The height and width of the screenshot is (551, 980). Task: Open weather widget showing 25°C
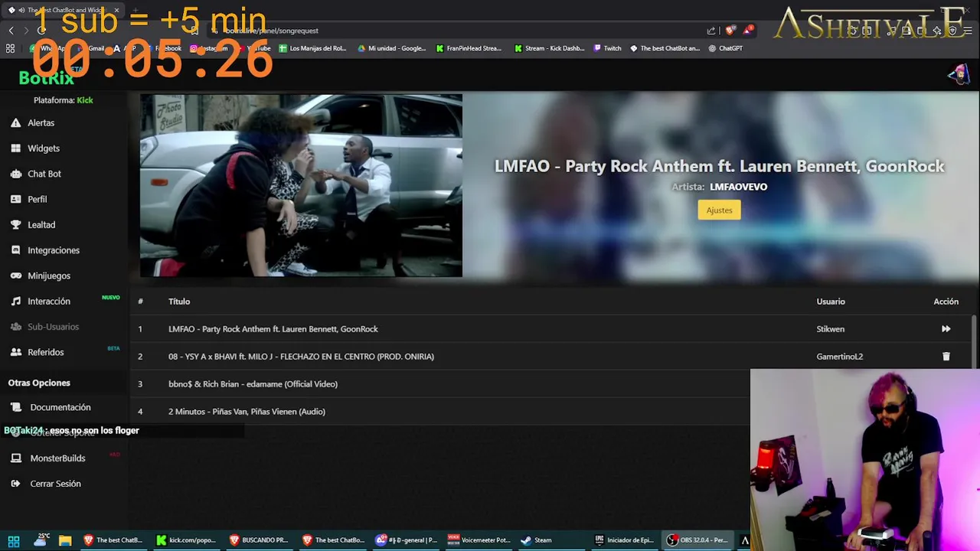pyautogui.click(x=41, y=540)
